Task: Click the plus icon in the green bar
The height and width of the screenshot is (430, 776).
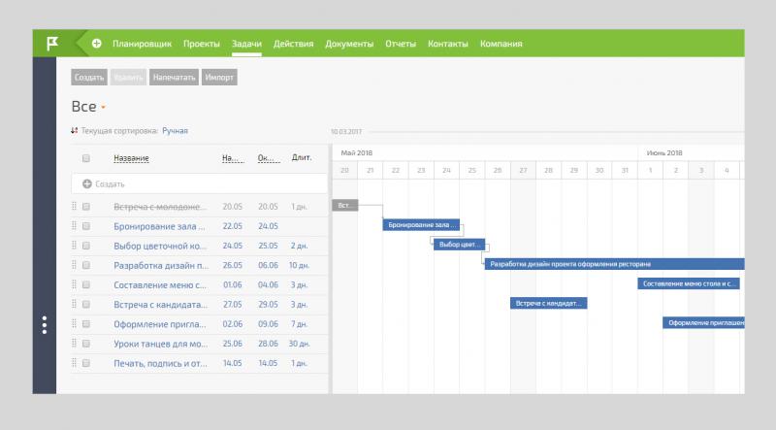Action: 96,44
